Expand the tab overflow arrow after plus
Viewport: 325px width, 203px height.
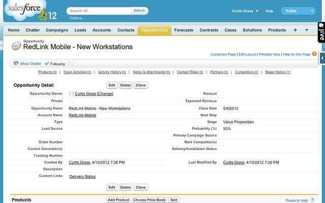[307, 30]
